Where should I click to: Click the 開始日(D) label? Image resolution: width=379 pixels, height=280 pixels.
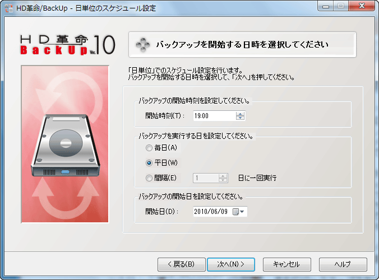point(162,212)
